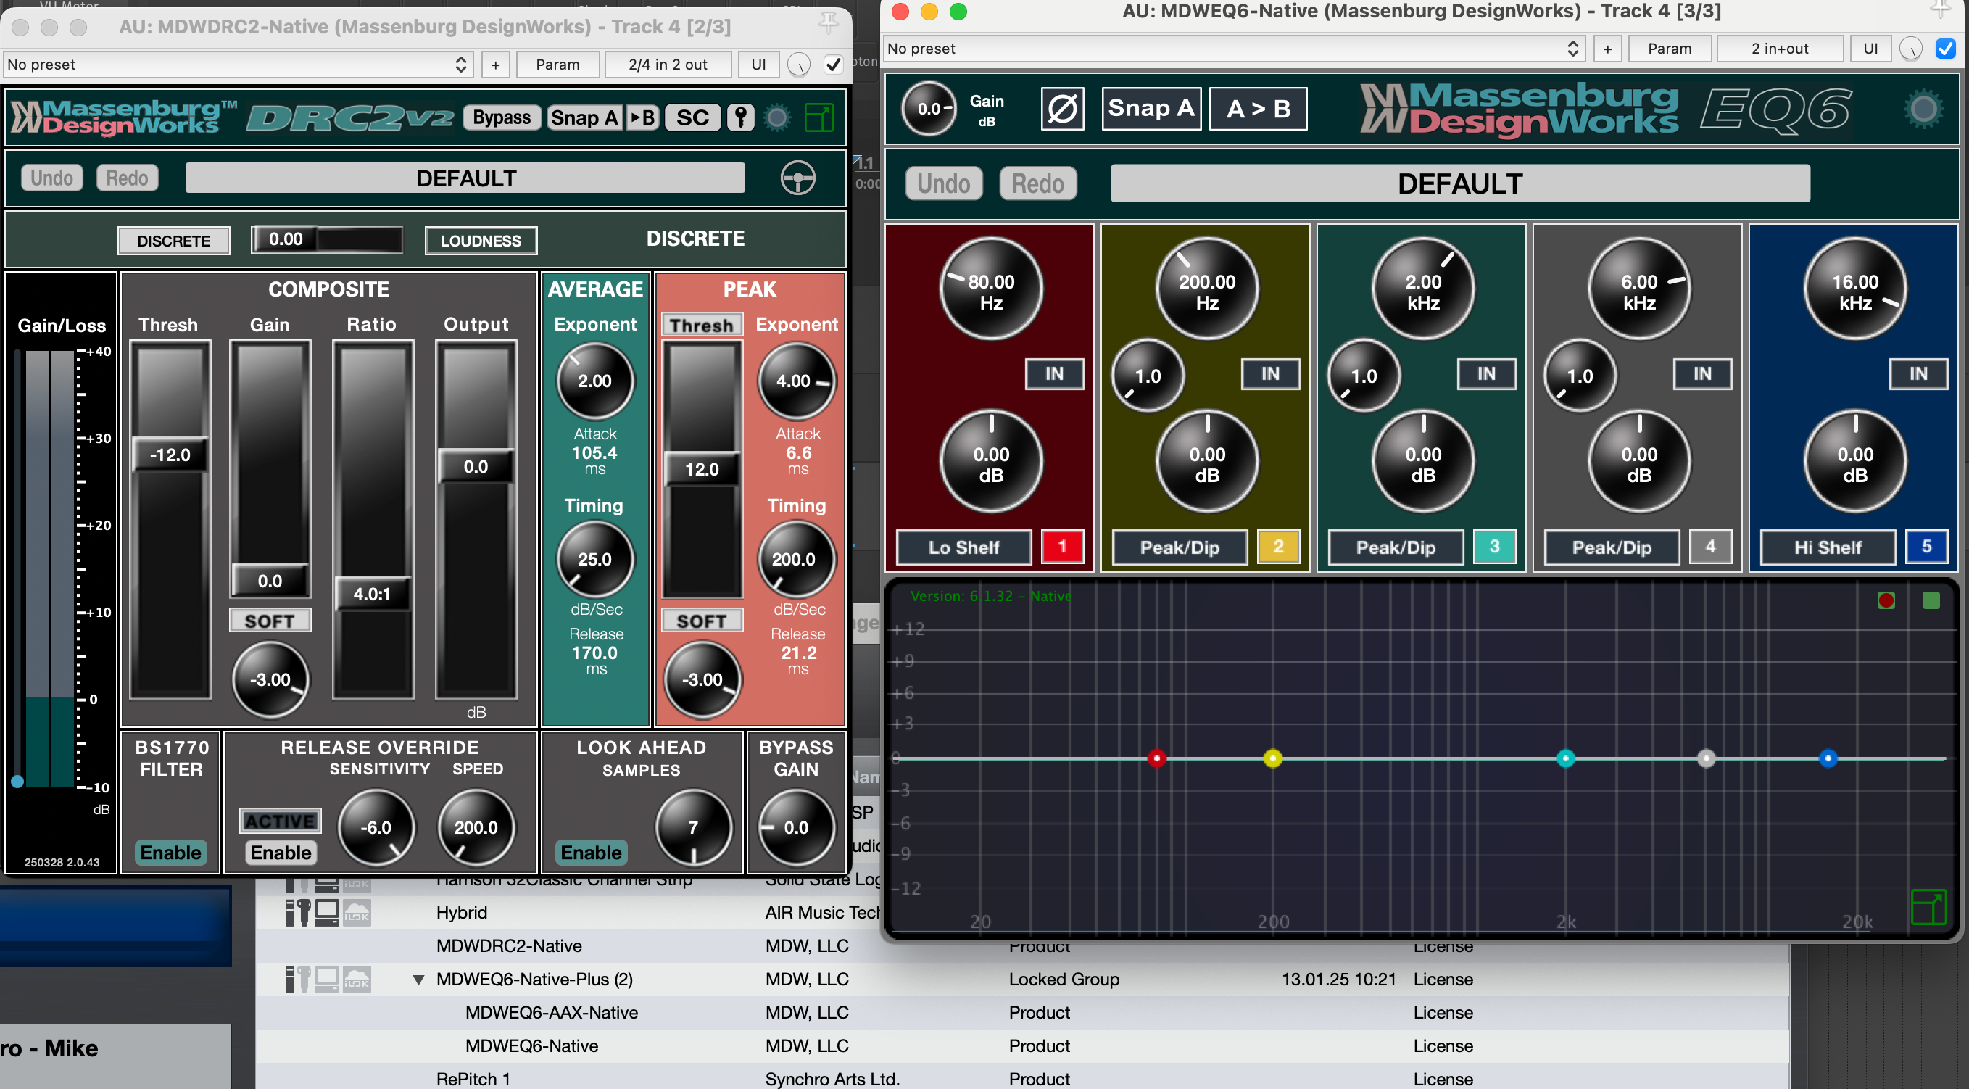
Task: Enable the BS1770 Filter
Action: pos(170,852)
